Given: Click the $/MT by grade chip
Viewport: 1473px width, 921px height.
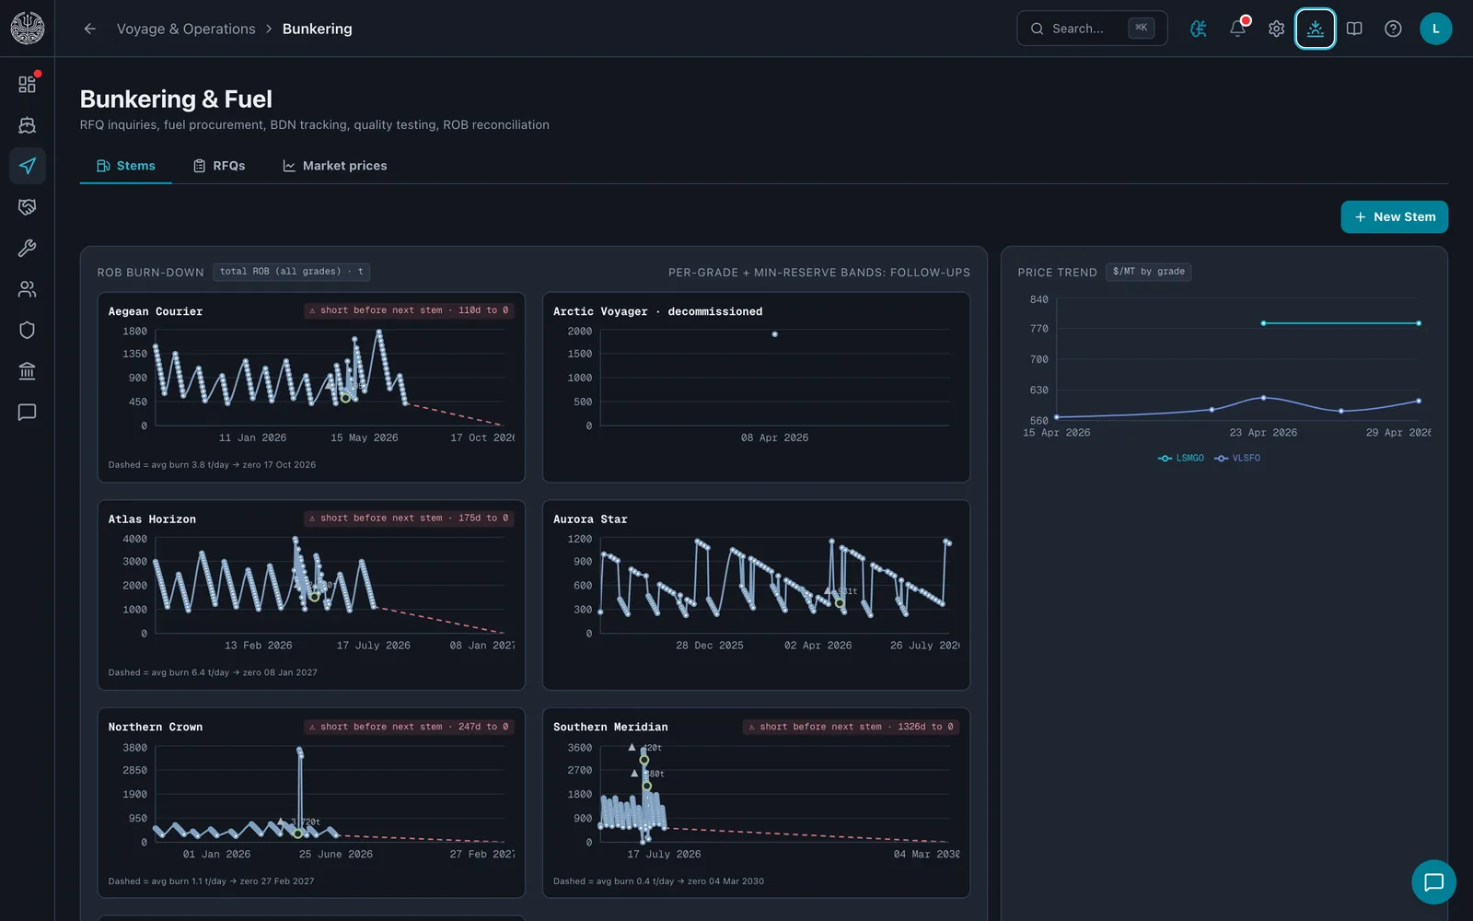Looking at the screenshot, I should click(x=1148, y=272).
